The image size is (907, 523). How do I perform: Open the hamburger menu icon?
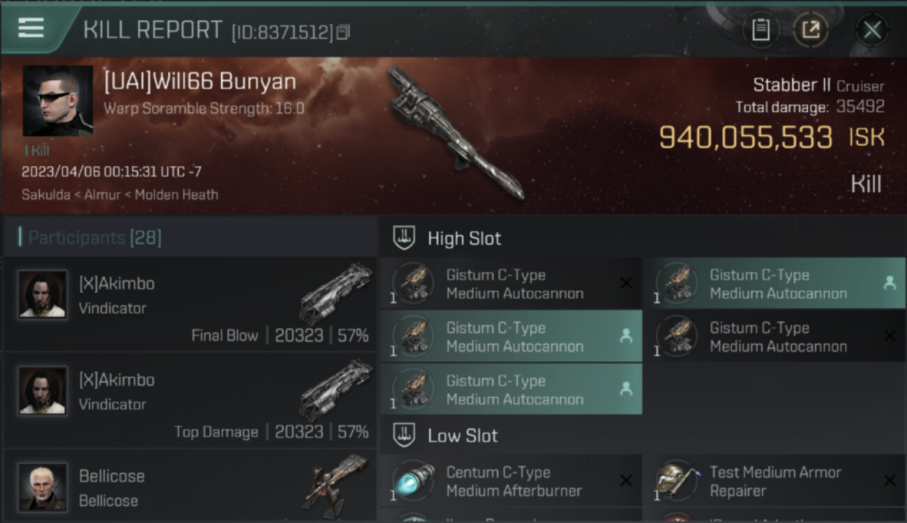[31, 28]
